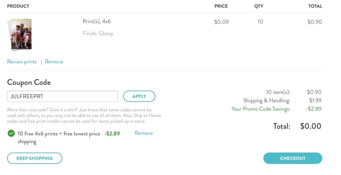Image resolution: width=341 pixels, height=175 pixels.
Task: Proceed to Checkout
Action: 293,158
